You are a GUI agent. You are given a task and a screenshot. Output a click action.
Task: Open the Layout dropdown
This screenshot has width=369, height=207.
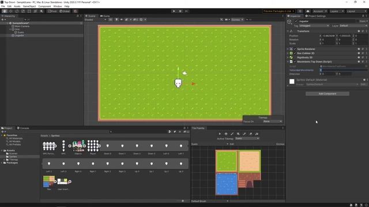356,11
